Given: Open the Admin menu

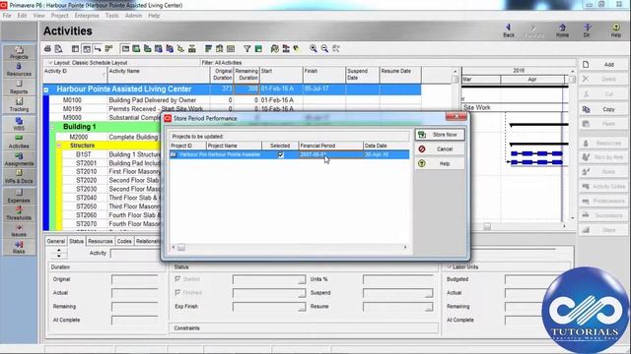Looking at the screenshot, I should [x=133, y=16].
